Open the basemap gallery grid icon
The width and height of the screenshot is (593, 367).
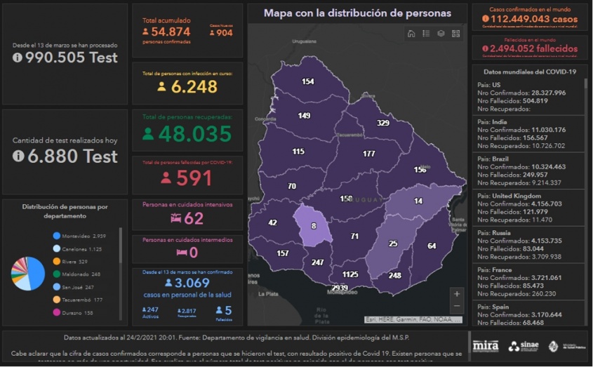click(x=455, y=34)
